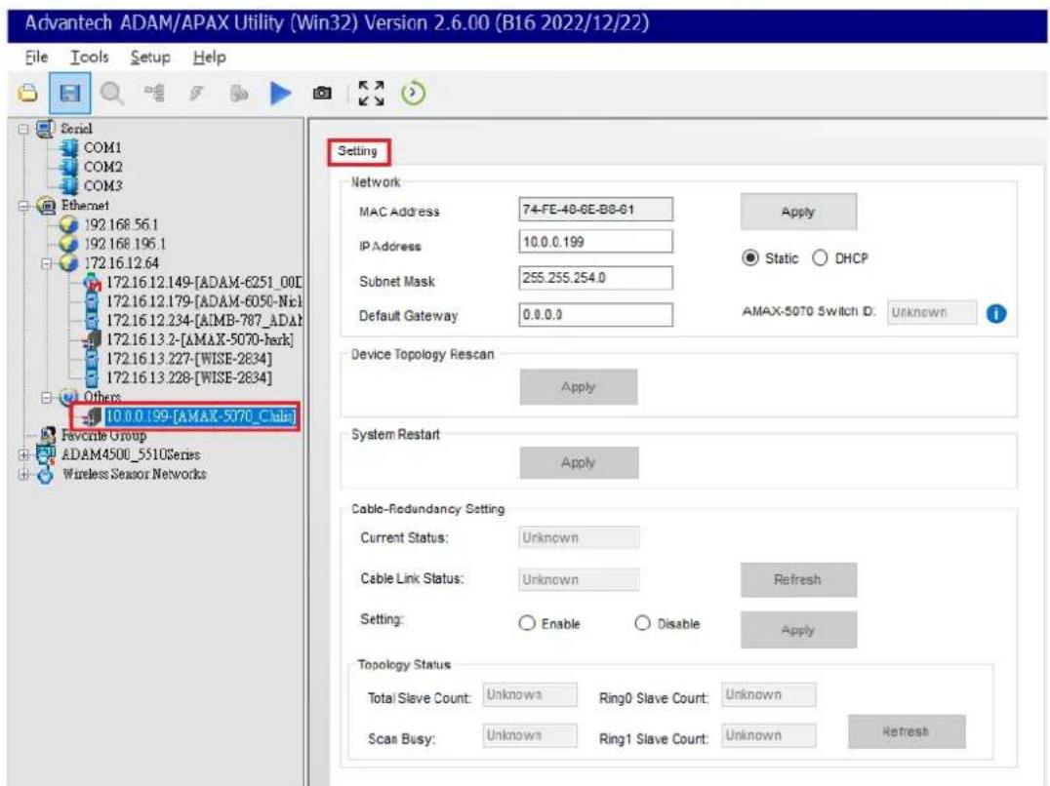Click the Subnet Mask input field

tap(595, 278)
